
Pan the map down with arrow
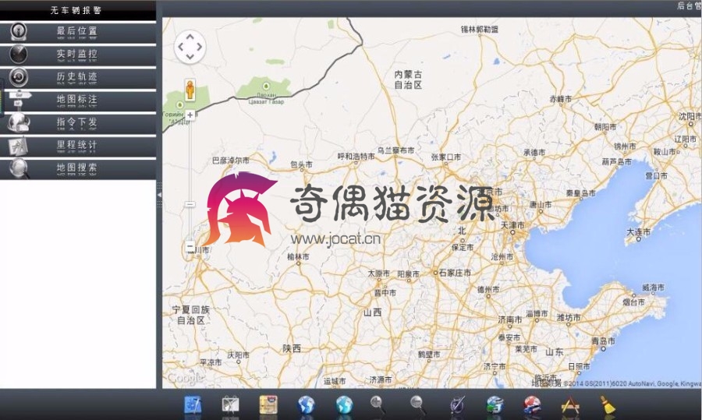pyautogui.click(x=190, y=57)
